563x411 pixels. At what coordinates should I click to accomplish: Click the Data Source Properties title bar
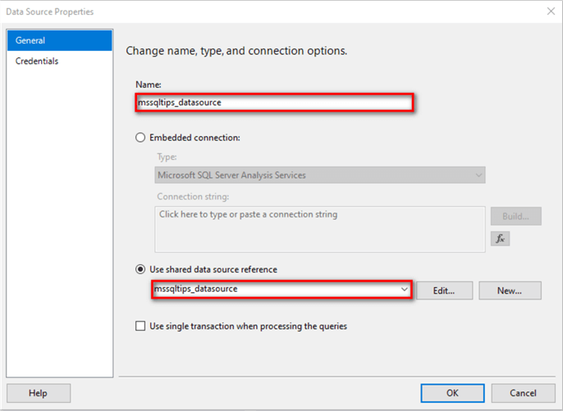[246, 11]
